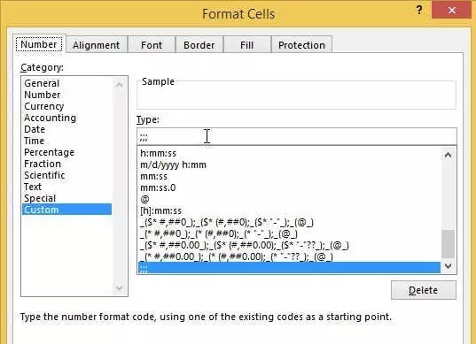
Task: Click the Type list scrollbar thumb
Action: click(x=448, y=244)
